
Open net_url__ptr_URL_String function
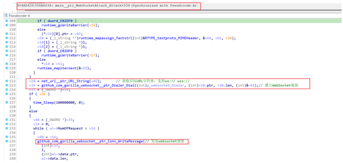(x=66, y=81)
